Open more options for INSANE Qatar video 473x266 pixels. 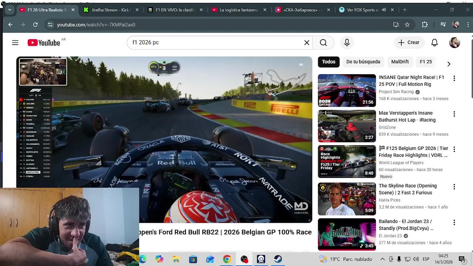[454, 78]
